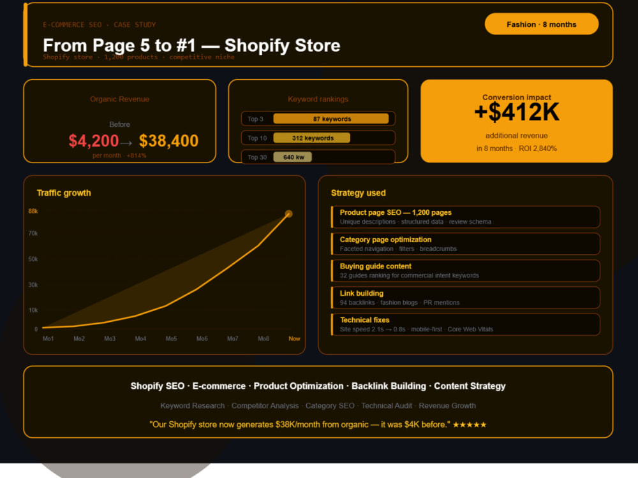The height and width of the screenshot is (478, 638).
Task: Click the 88k y-axis label
Action: 33,211
